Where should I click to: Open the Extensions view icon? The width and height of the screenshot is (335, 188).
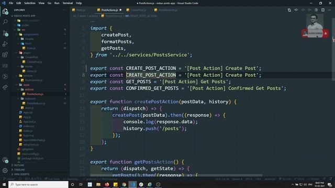click(5, 55)
